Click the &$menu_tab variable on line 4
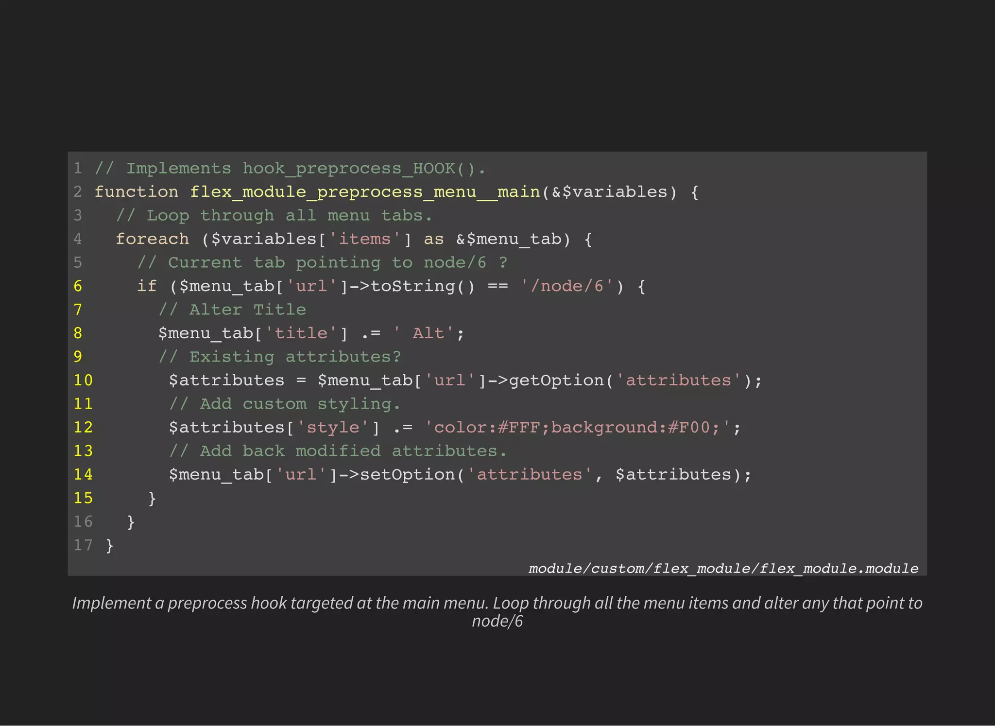The width and height of the screenshot is (995, 726). point(509,239)
